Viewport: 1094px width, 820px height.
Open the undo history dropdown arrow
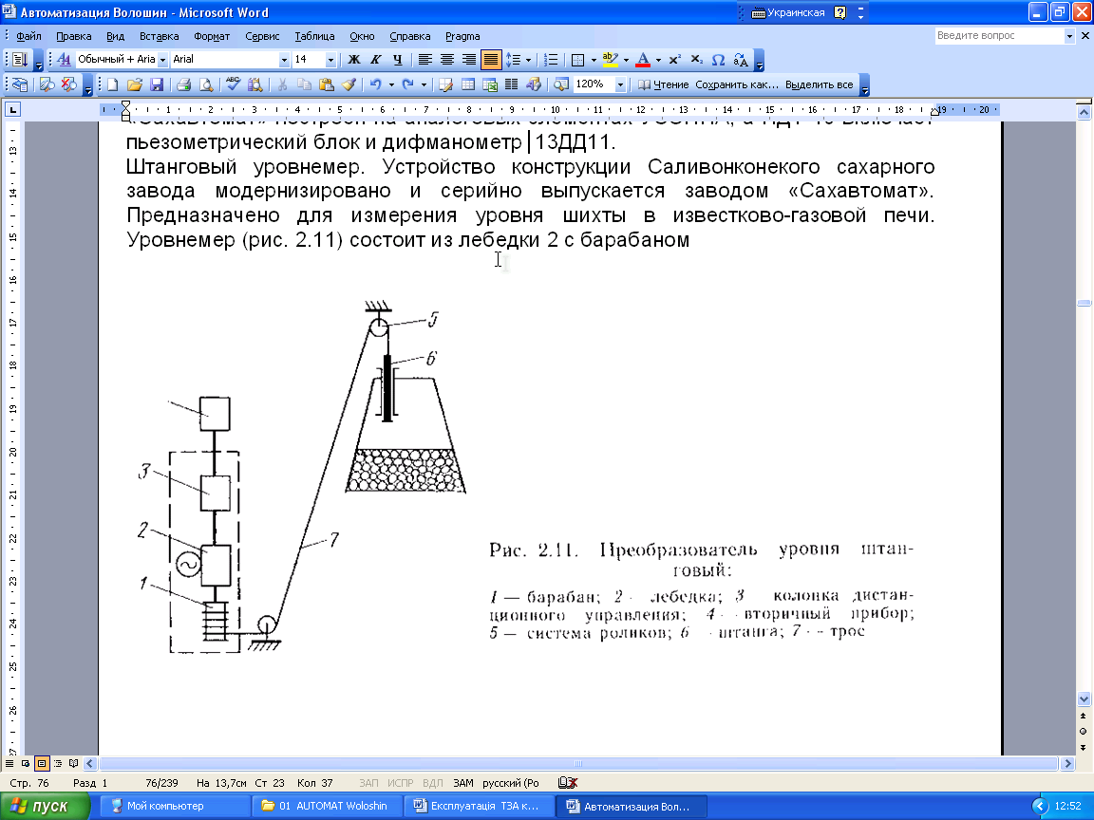(x=391, y=85)
